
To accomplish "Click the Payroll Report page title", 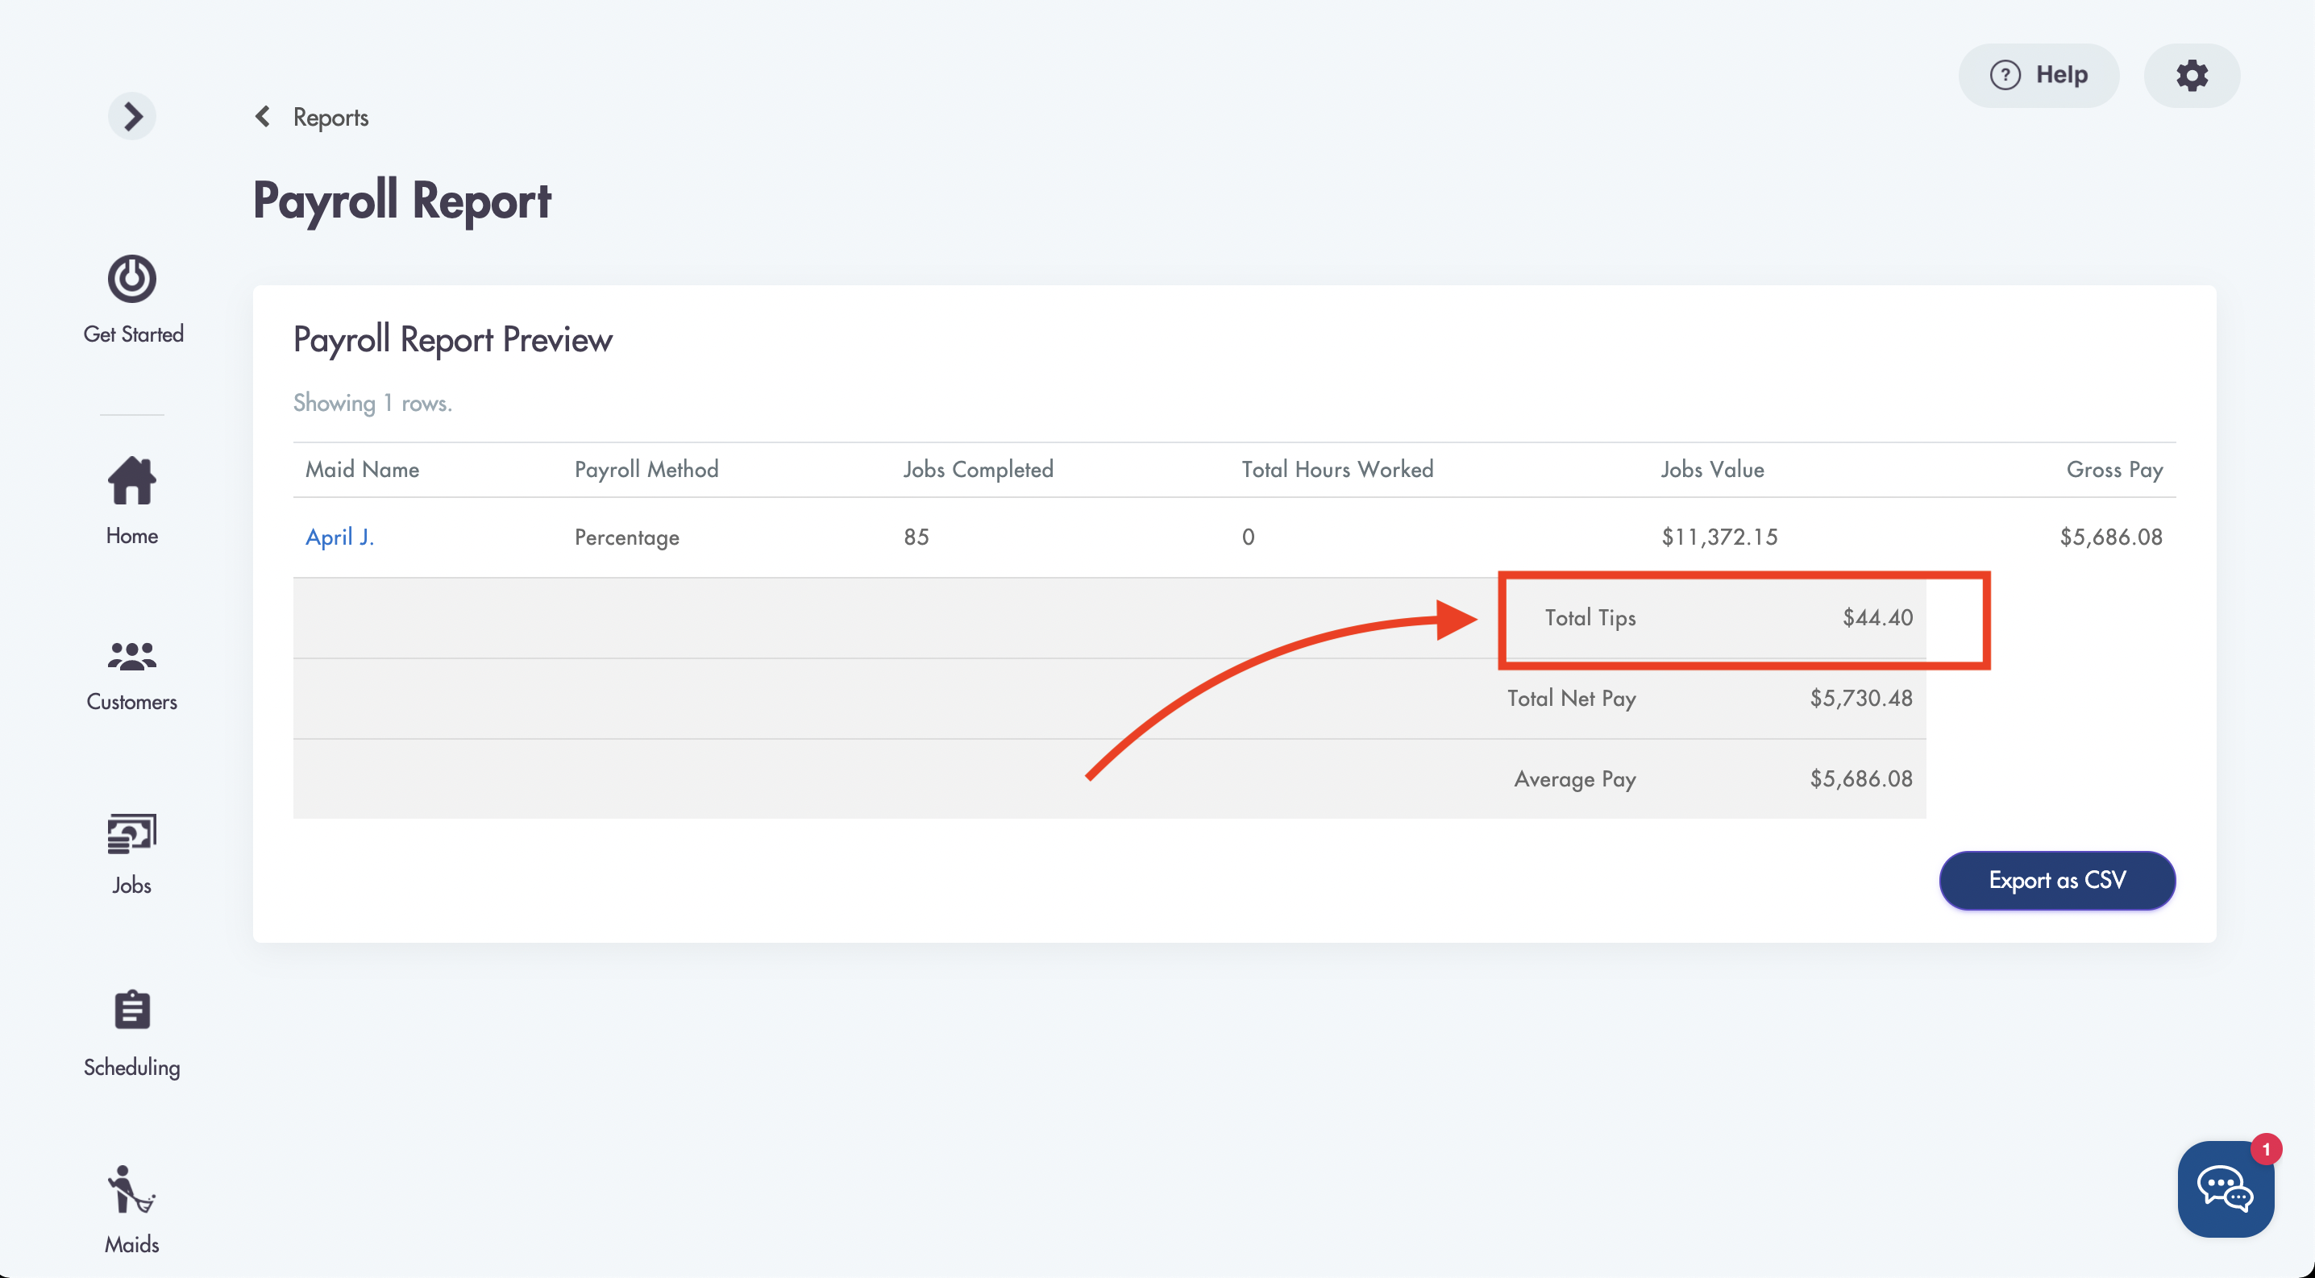I will 401,201.
